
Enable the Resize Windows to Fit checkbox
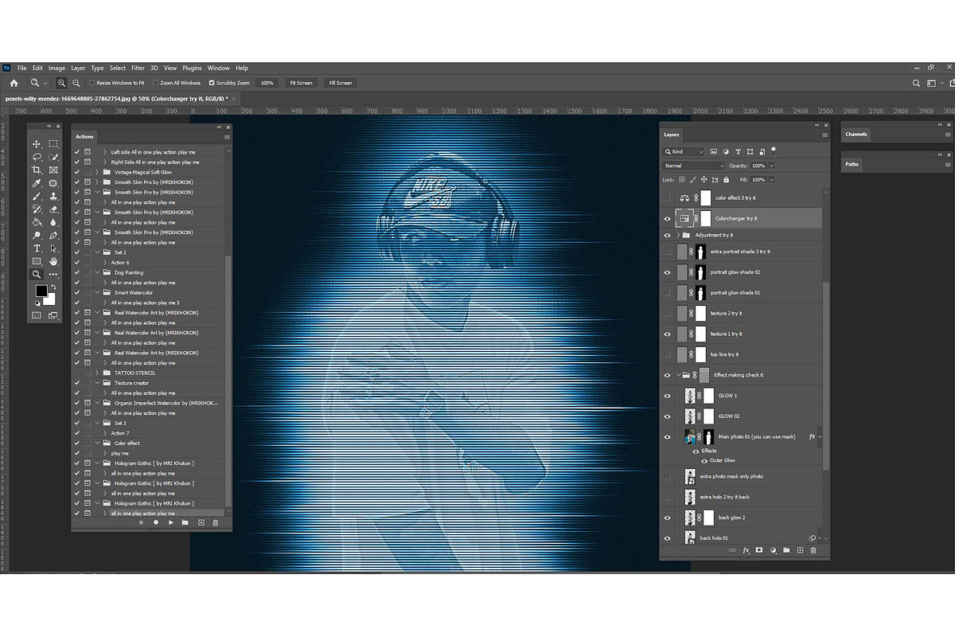pos(92,83)
